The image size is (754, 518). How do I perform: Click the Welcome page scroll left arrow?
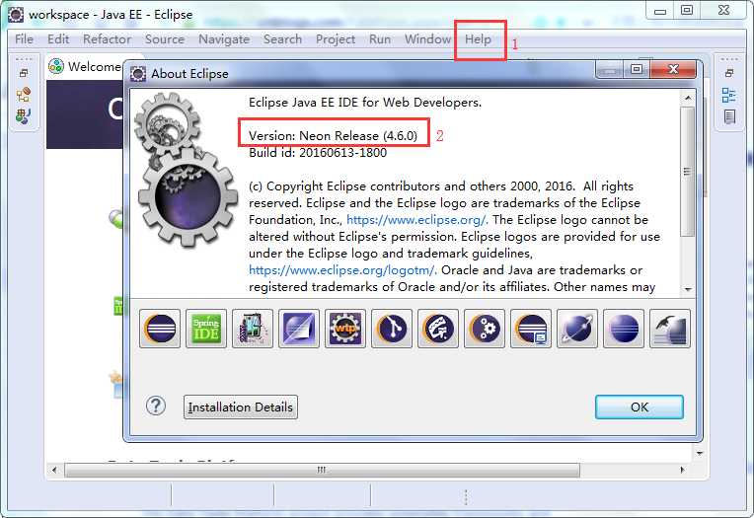coord(54,470)
